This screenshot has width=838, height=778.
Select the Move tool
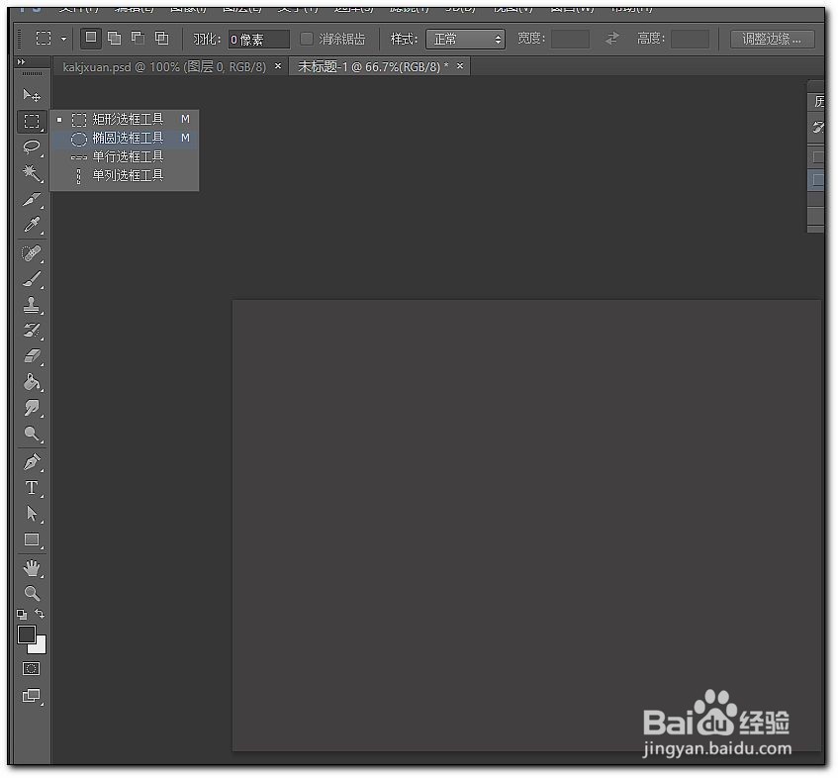tap(32, 96)
